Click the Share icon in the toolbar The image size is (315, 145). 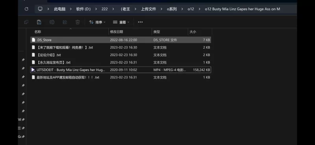click(65, 22)
